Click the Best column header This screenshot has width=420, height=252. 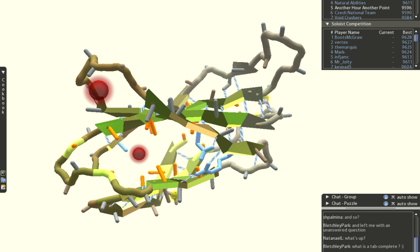click(x=407, y=32)
